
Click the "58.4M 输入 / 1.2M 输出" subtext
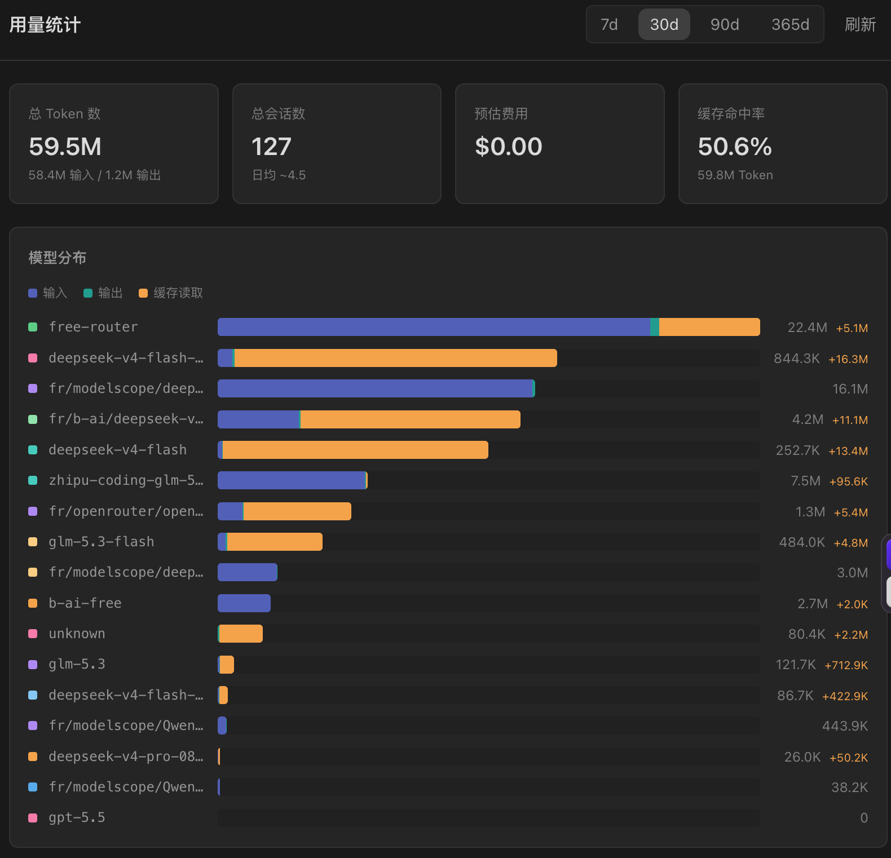(95, 175)
